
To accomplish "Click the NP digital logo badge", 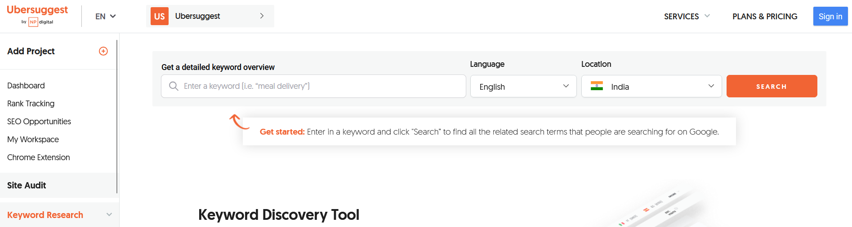I will coord(33,22).
